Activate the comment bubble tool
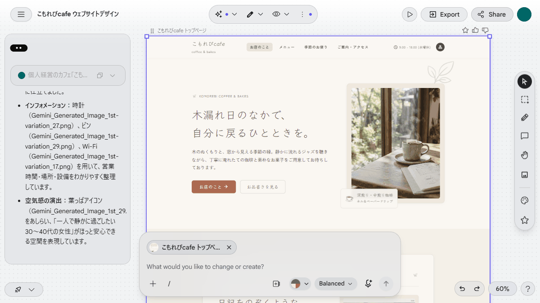 click(x=524, y=136)
